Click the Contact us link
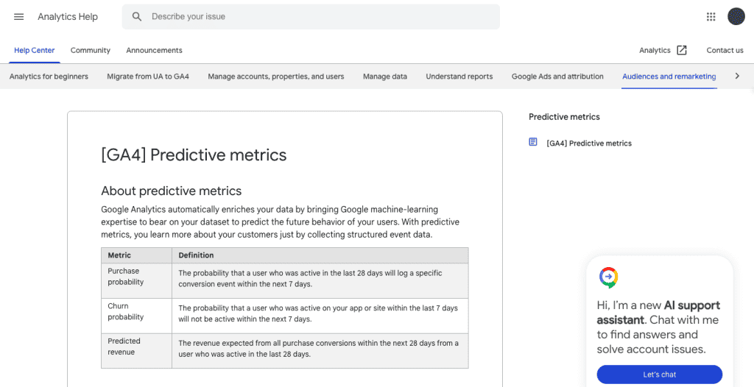 tap(725, 51)
